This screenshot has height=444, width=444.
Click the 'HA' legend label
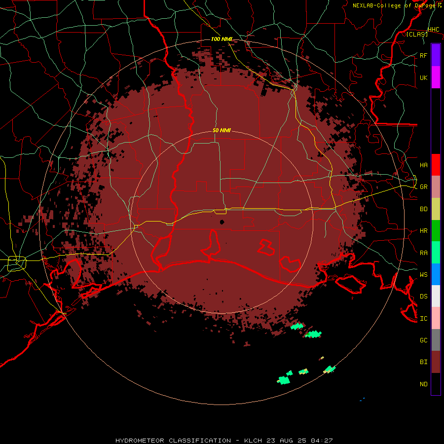(x=423, y=165)
